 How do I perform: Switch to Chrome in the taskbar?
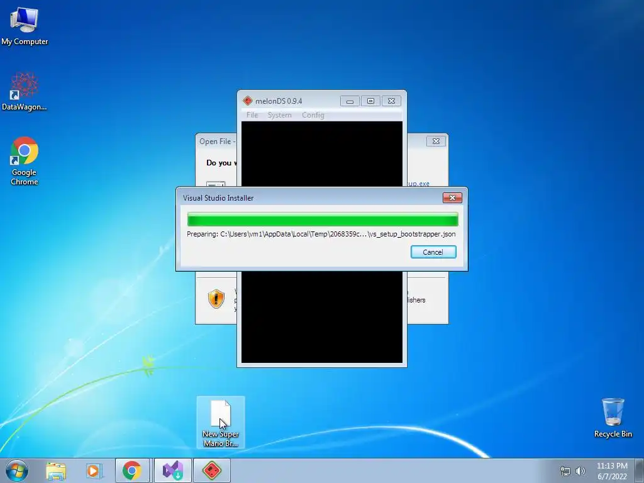tap(132, 470)
